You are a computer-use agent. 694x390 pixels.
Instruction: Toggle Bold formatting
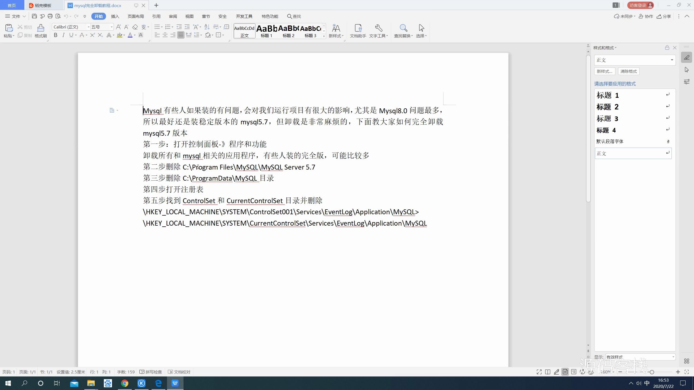click(56, 35)
